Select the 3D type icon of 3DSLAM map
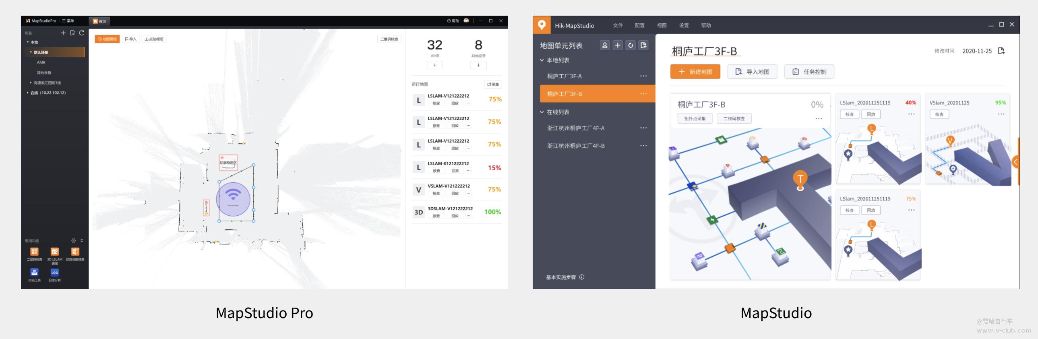The width and height of the screenshot is (1038, 339). coord(419,212)
